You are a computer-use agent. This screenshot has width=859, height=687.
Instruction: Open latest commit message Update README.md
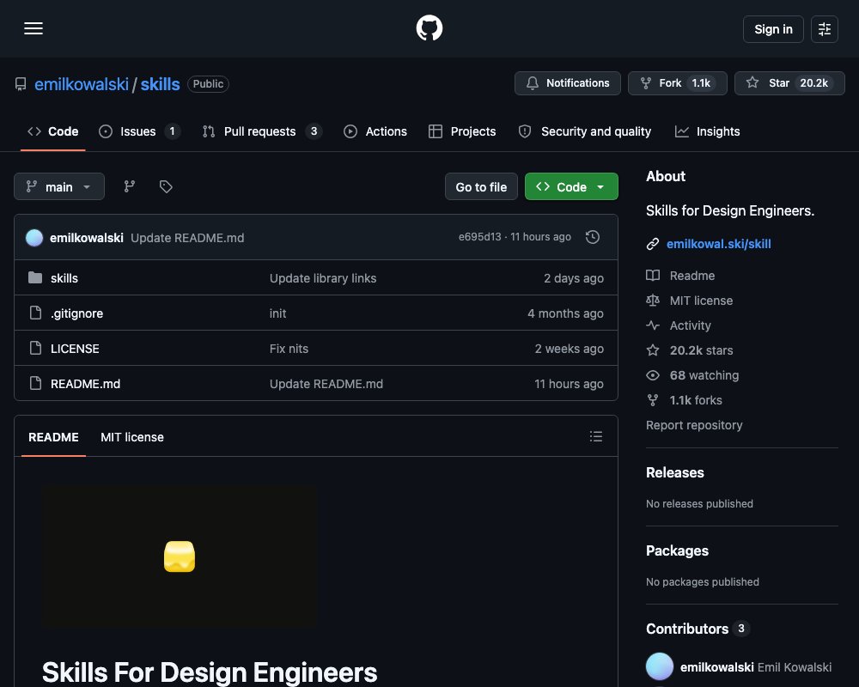[187, 238]
